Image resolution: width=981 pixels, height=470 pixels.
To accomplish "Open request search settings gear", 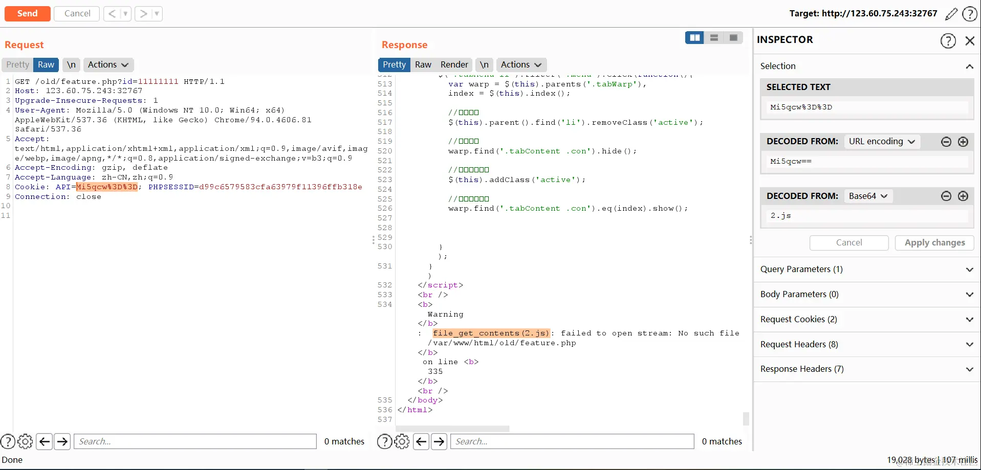I will click(x=25, y=441).
